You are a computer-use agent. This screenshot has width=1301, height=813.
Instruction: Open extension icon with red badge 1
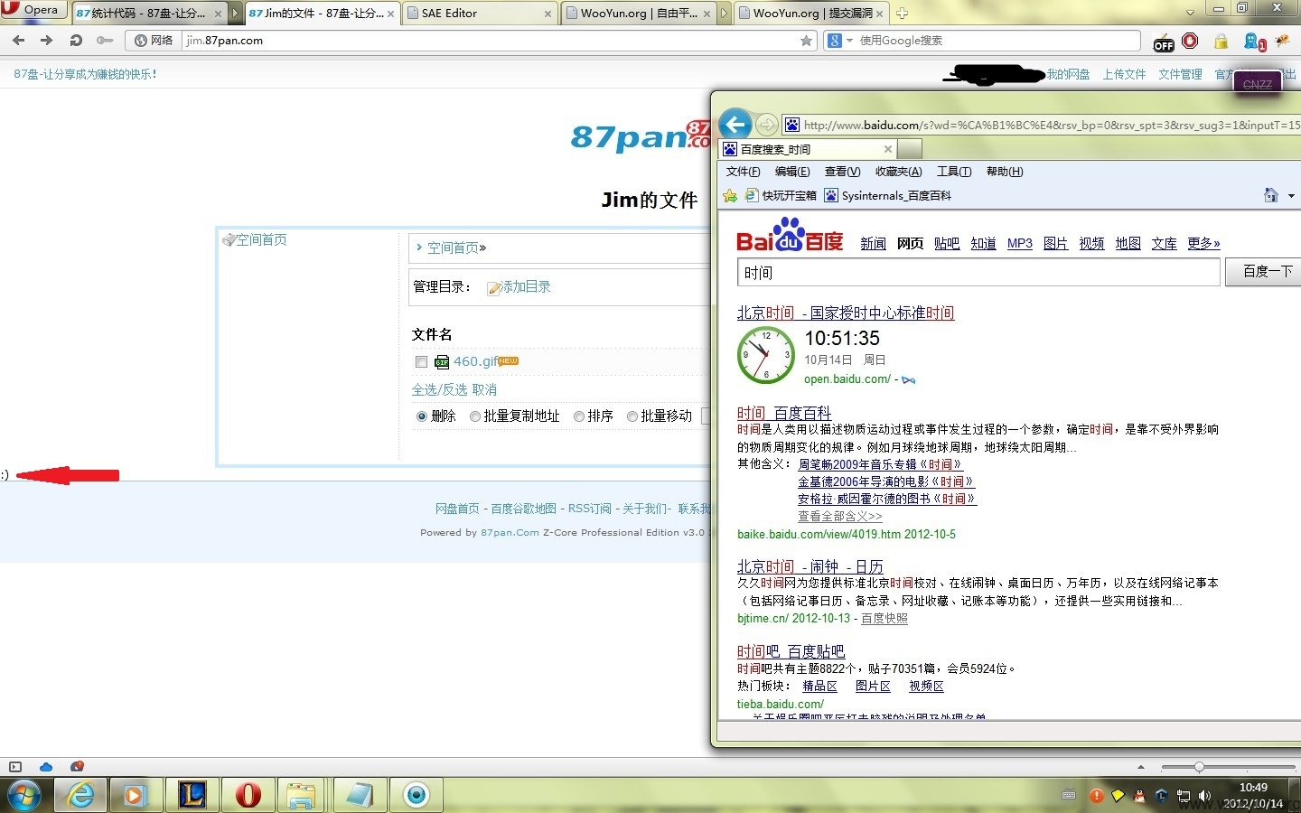(x=1255, y=42)
